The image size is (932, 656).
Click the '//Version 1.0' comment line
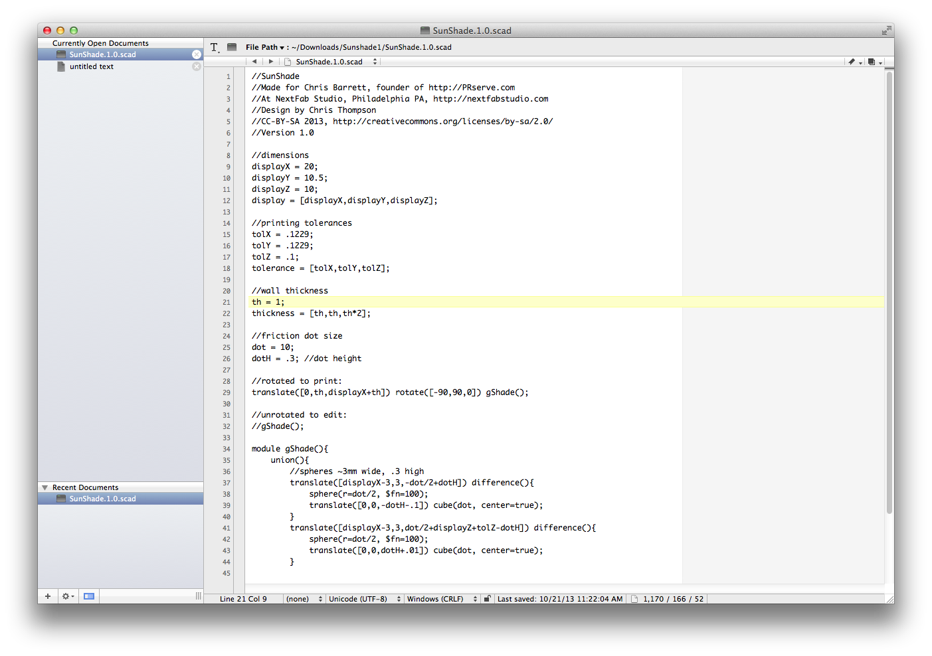pyautogui.click(x=282, y=133)
